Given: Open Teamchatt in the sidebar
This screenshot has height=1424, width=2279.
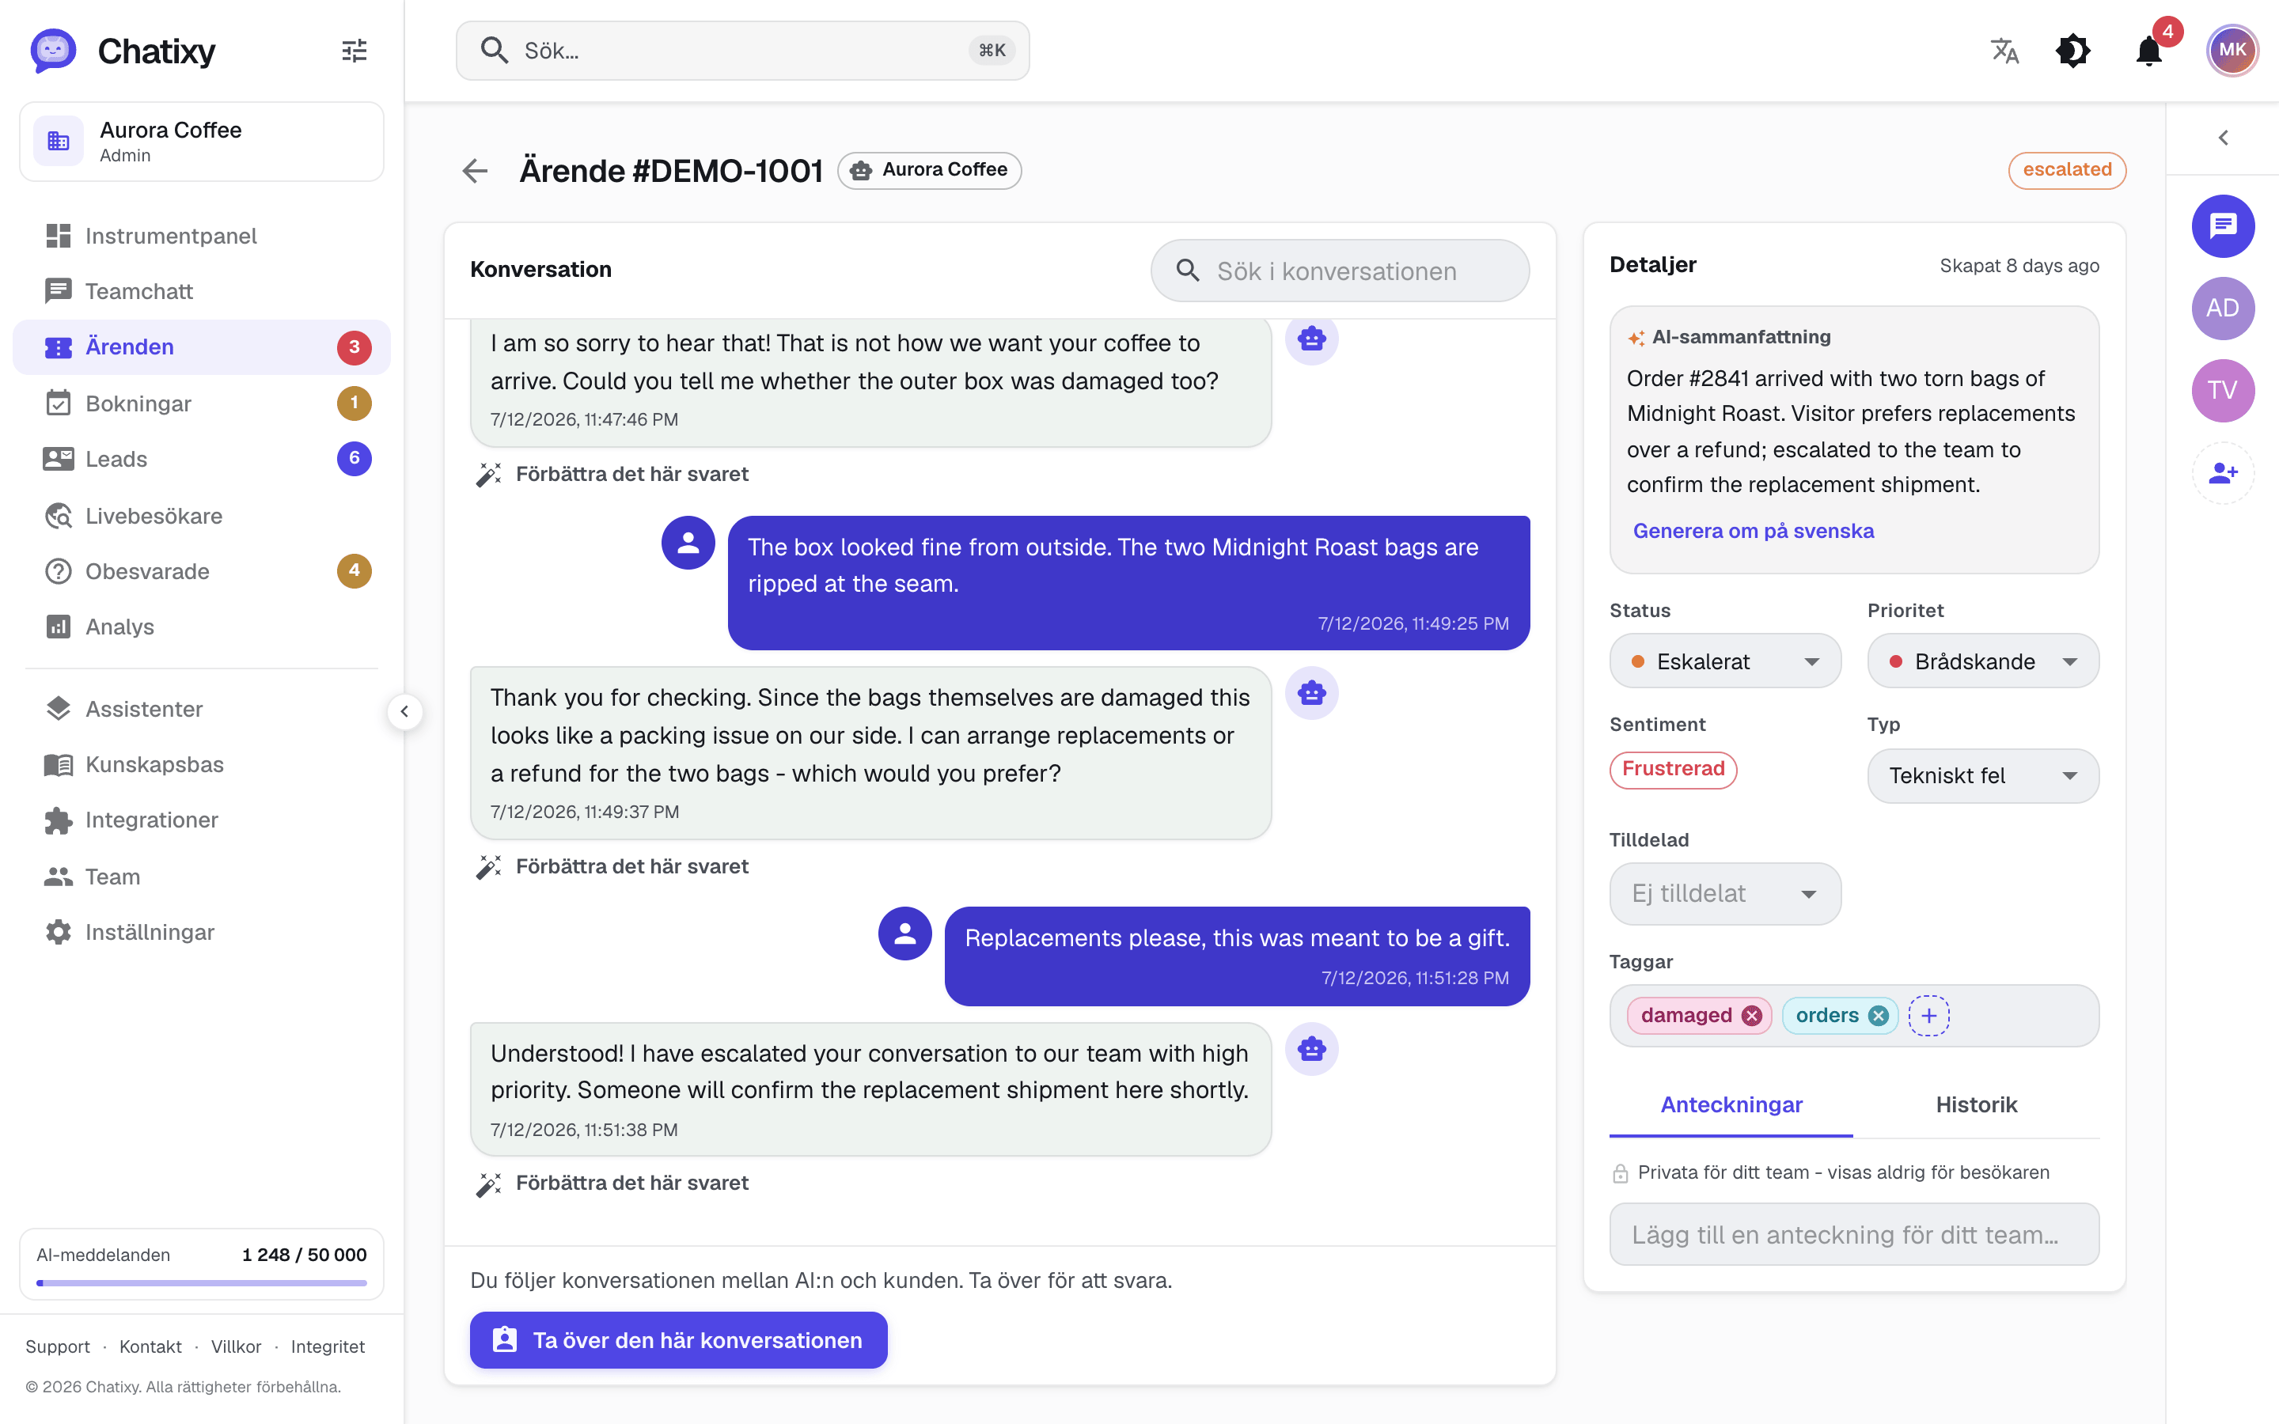Looking at the screenshot, I should [x=202, y=291].
